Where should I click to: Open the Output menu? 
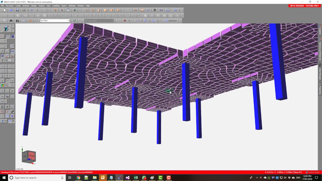tap(42, 6)
